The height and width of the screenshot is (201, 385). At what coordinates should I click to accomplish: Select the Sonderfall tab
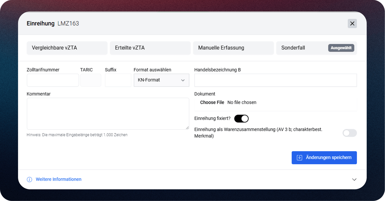(x=301, y=48)
